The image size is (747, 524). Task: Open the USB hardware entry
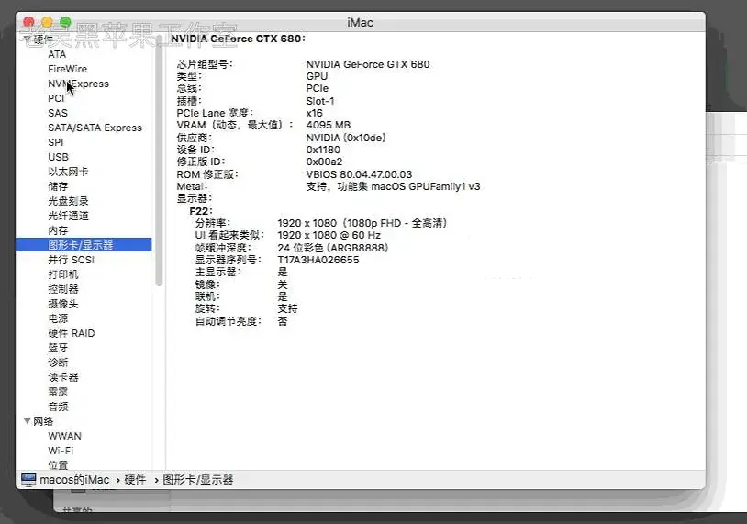[x=58, y=157]
